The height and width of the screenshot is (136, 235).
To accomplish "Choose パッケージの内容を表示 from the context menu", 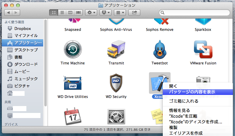I will (x=198, y=92).
